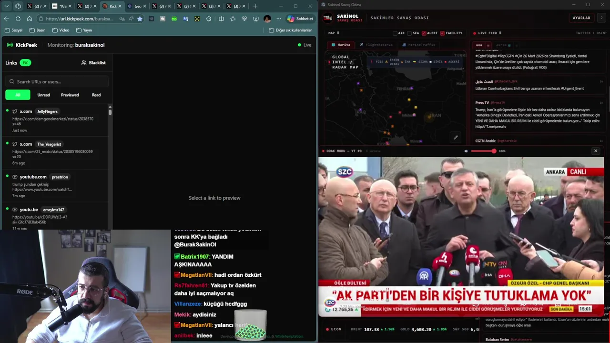Open the x.com link from The_Yeagerist
This screenshot has height=343, width=610.
pyautogui.click(x=54, y=153)
